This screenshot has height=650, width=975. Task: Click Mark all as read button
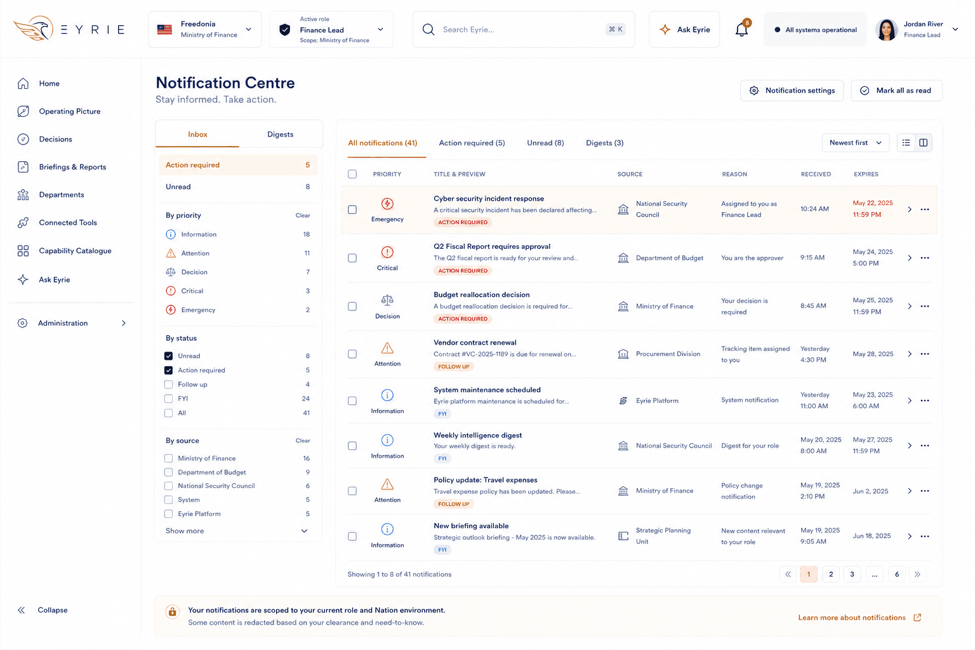coord(896,91)
